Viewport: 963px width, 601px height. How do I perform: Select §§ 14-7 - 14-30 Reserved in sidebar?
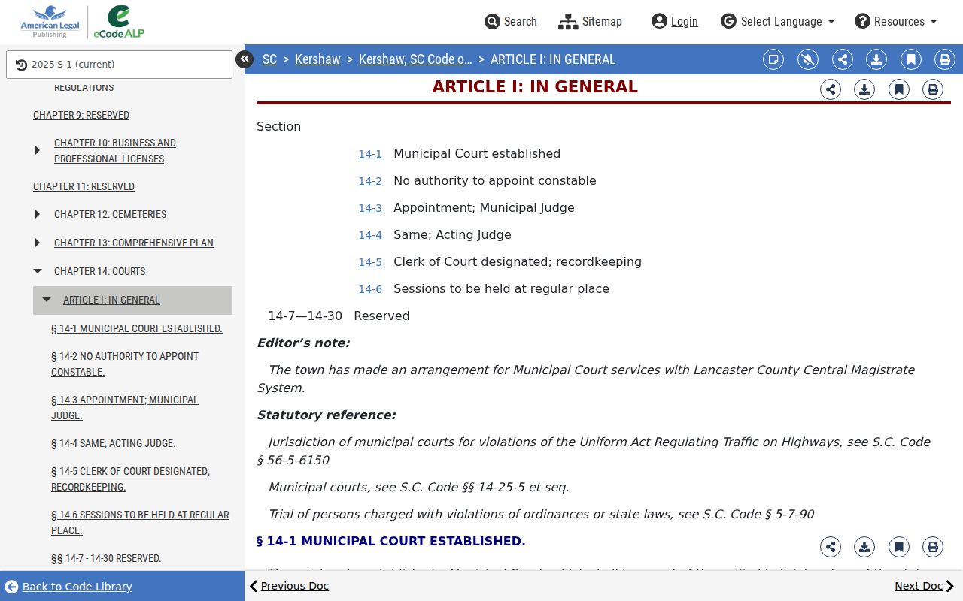106,558
